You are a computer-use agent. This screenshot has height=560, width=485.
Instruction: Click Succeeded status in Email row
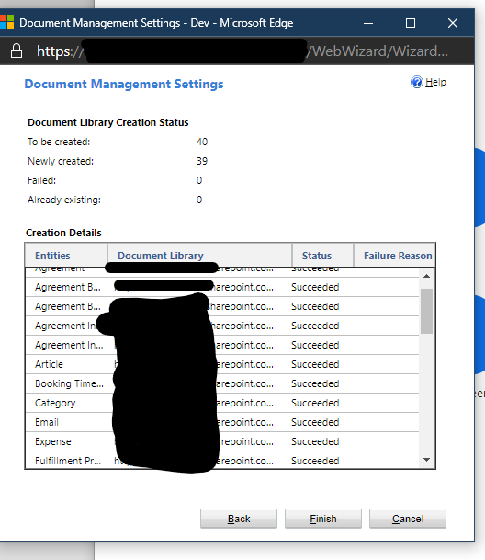(x=315, y=422)
